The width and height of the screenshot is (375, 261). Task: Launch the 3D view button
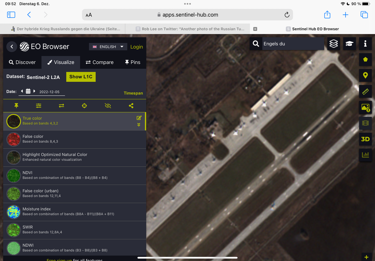365,139
